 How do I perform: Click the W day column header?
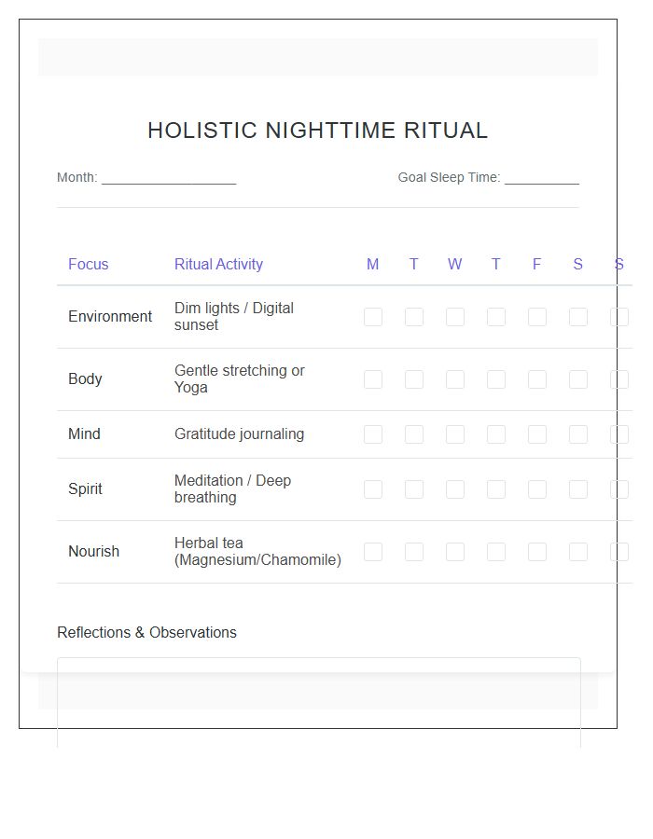(455, 265)
